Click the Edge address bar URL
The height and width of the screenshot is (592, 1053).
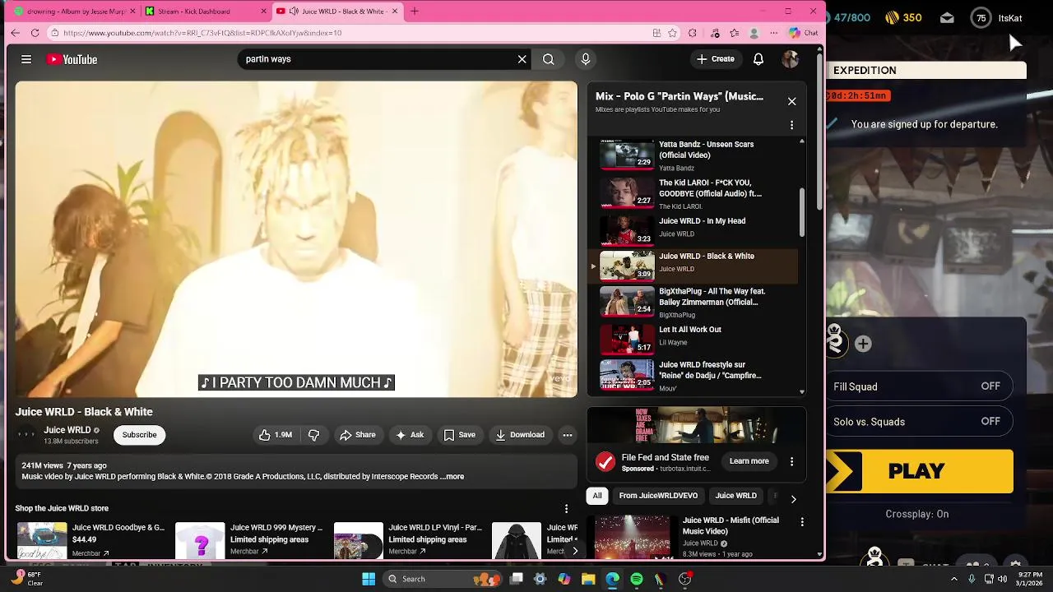point(202,33)
